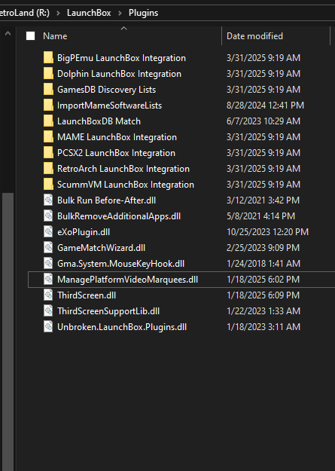Select the eXoPlugin.dll file name
The height and width of the screenshot is (471, 335).
(x=84, y=231)
